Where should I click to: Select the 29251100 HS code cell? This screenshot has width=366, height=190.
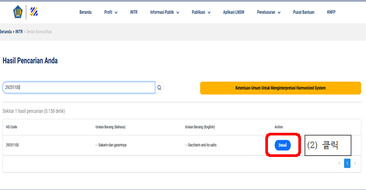[13, 145]
